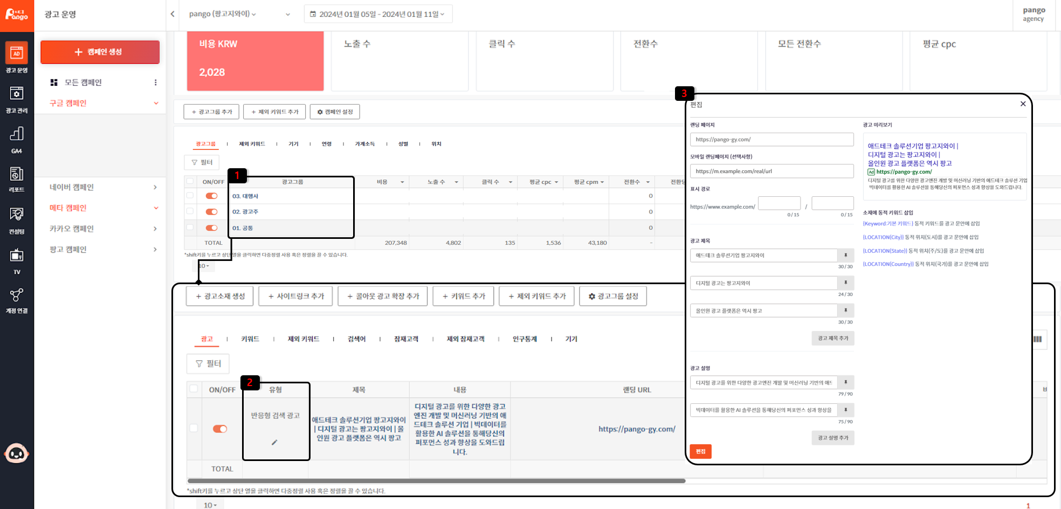
Task: Click the 랜딩 페이지 URL input field
Action: [x=771, y=139]
